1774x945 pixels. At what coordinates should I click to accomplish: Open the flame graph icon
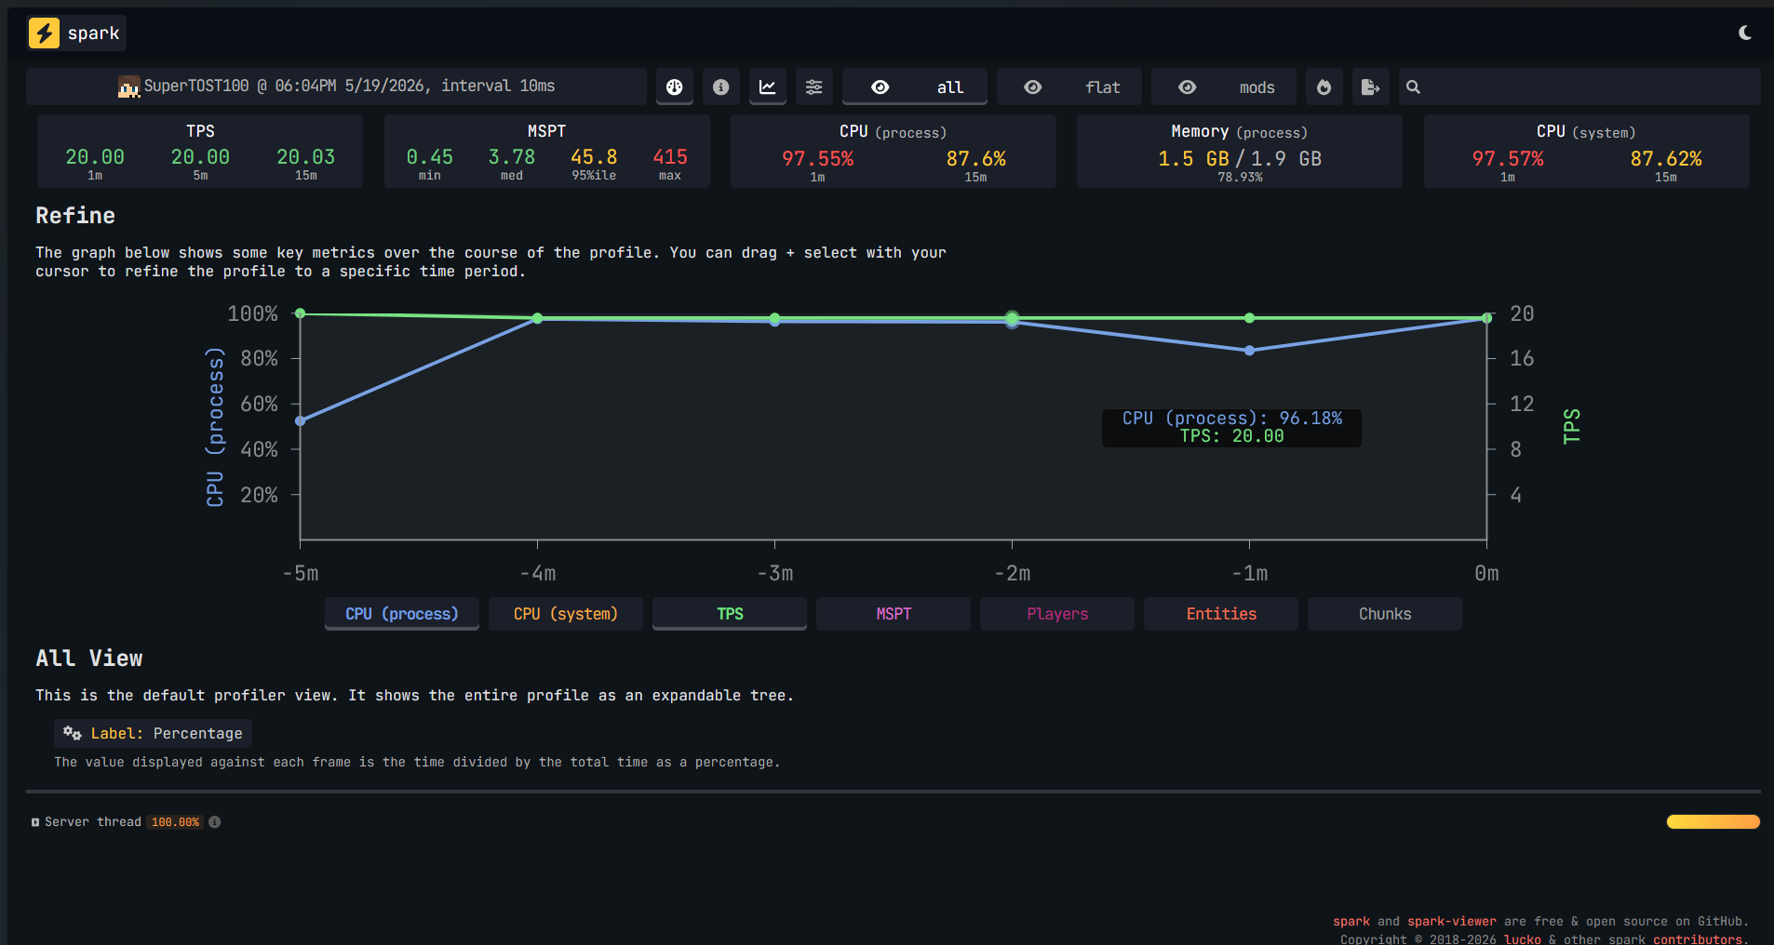point(1324,87)
